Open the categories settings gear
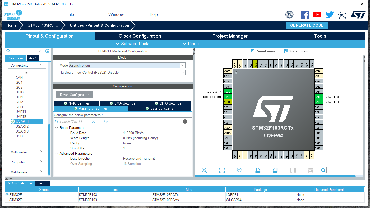The width and height of the screenshot is (370, 208). [x=47, y=51]
